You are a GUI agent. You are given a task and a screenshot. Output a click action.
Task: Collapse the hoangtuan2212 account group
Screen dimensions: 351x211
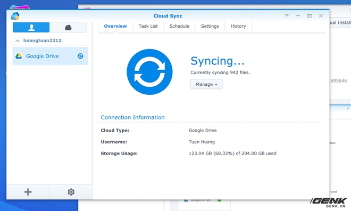(x=18, y=41)
